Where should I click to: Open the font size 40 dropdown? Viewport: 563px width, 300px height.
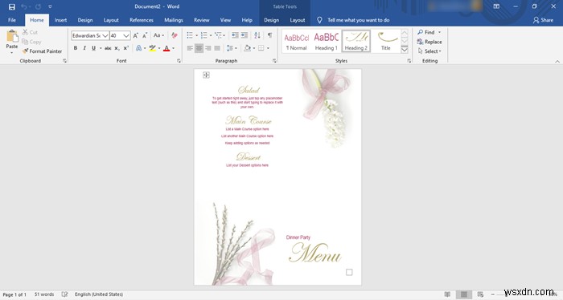(126, 36)
